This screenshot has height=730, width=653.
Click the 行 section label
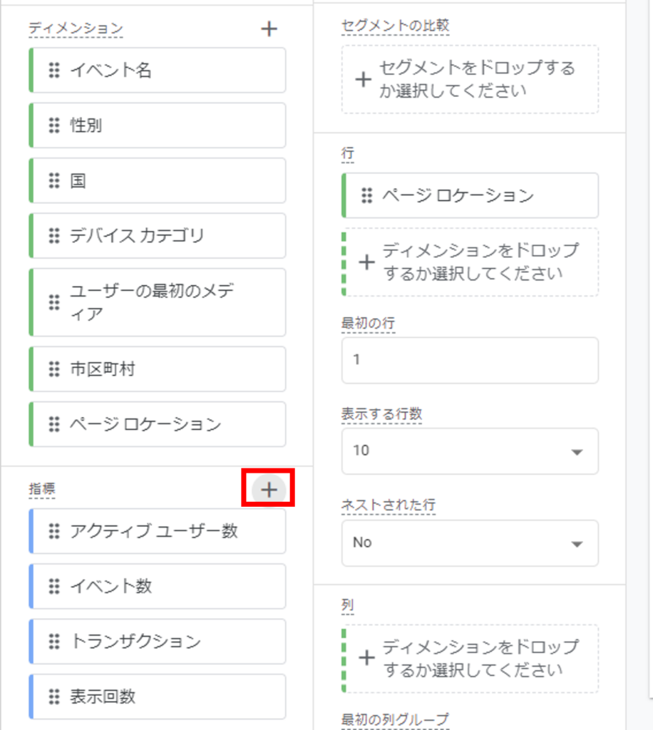(x=348, y=153)
